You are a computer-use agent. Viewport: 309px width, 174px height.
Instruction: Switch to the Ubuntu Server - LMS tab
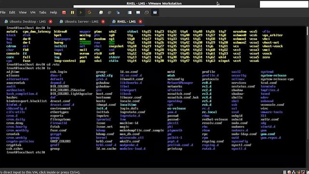82,21
